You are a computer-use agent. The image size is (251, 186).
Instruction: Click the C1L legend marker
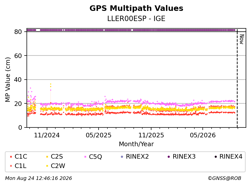point(11,166)
